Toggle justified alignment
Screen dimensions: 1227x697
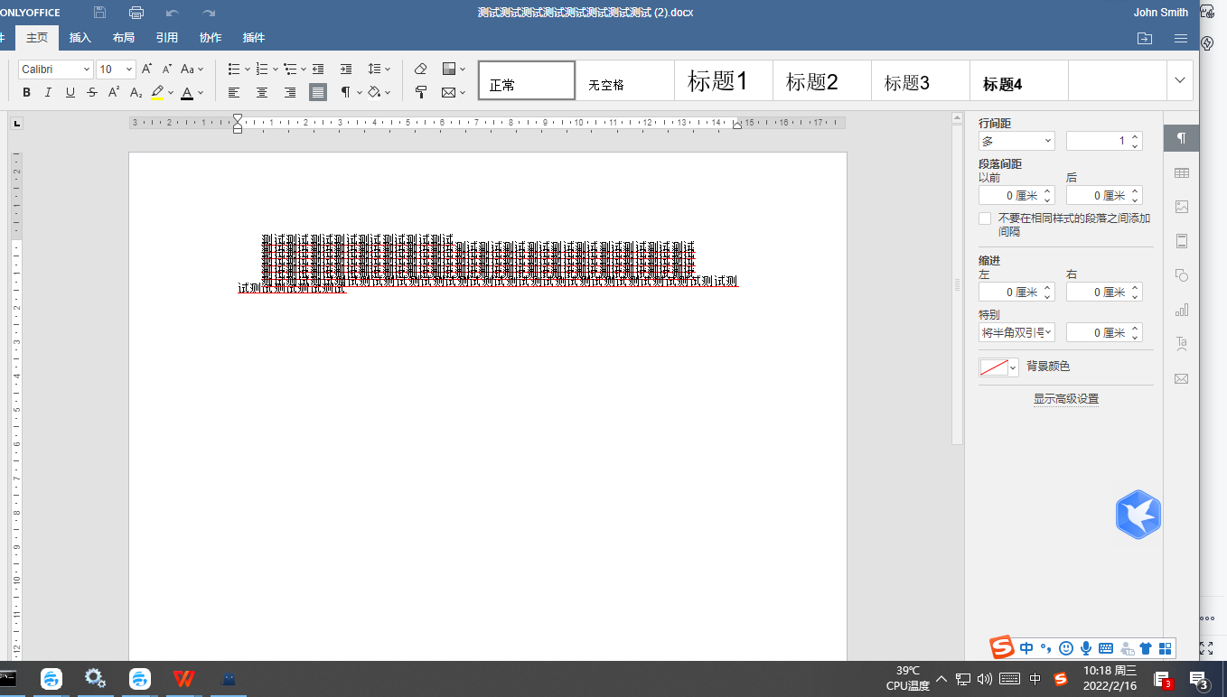click(x=318, y=92)
